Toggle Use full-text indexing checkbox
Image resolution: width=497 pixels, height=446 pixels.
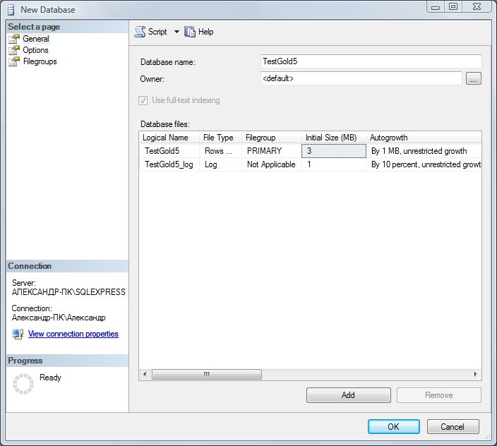143,100
